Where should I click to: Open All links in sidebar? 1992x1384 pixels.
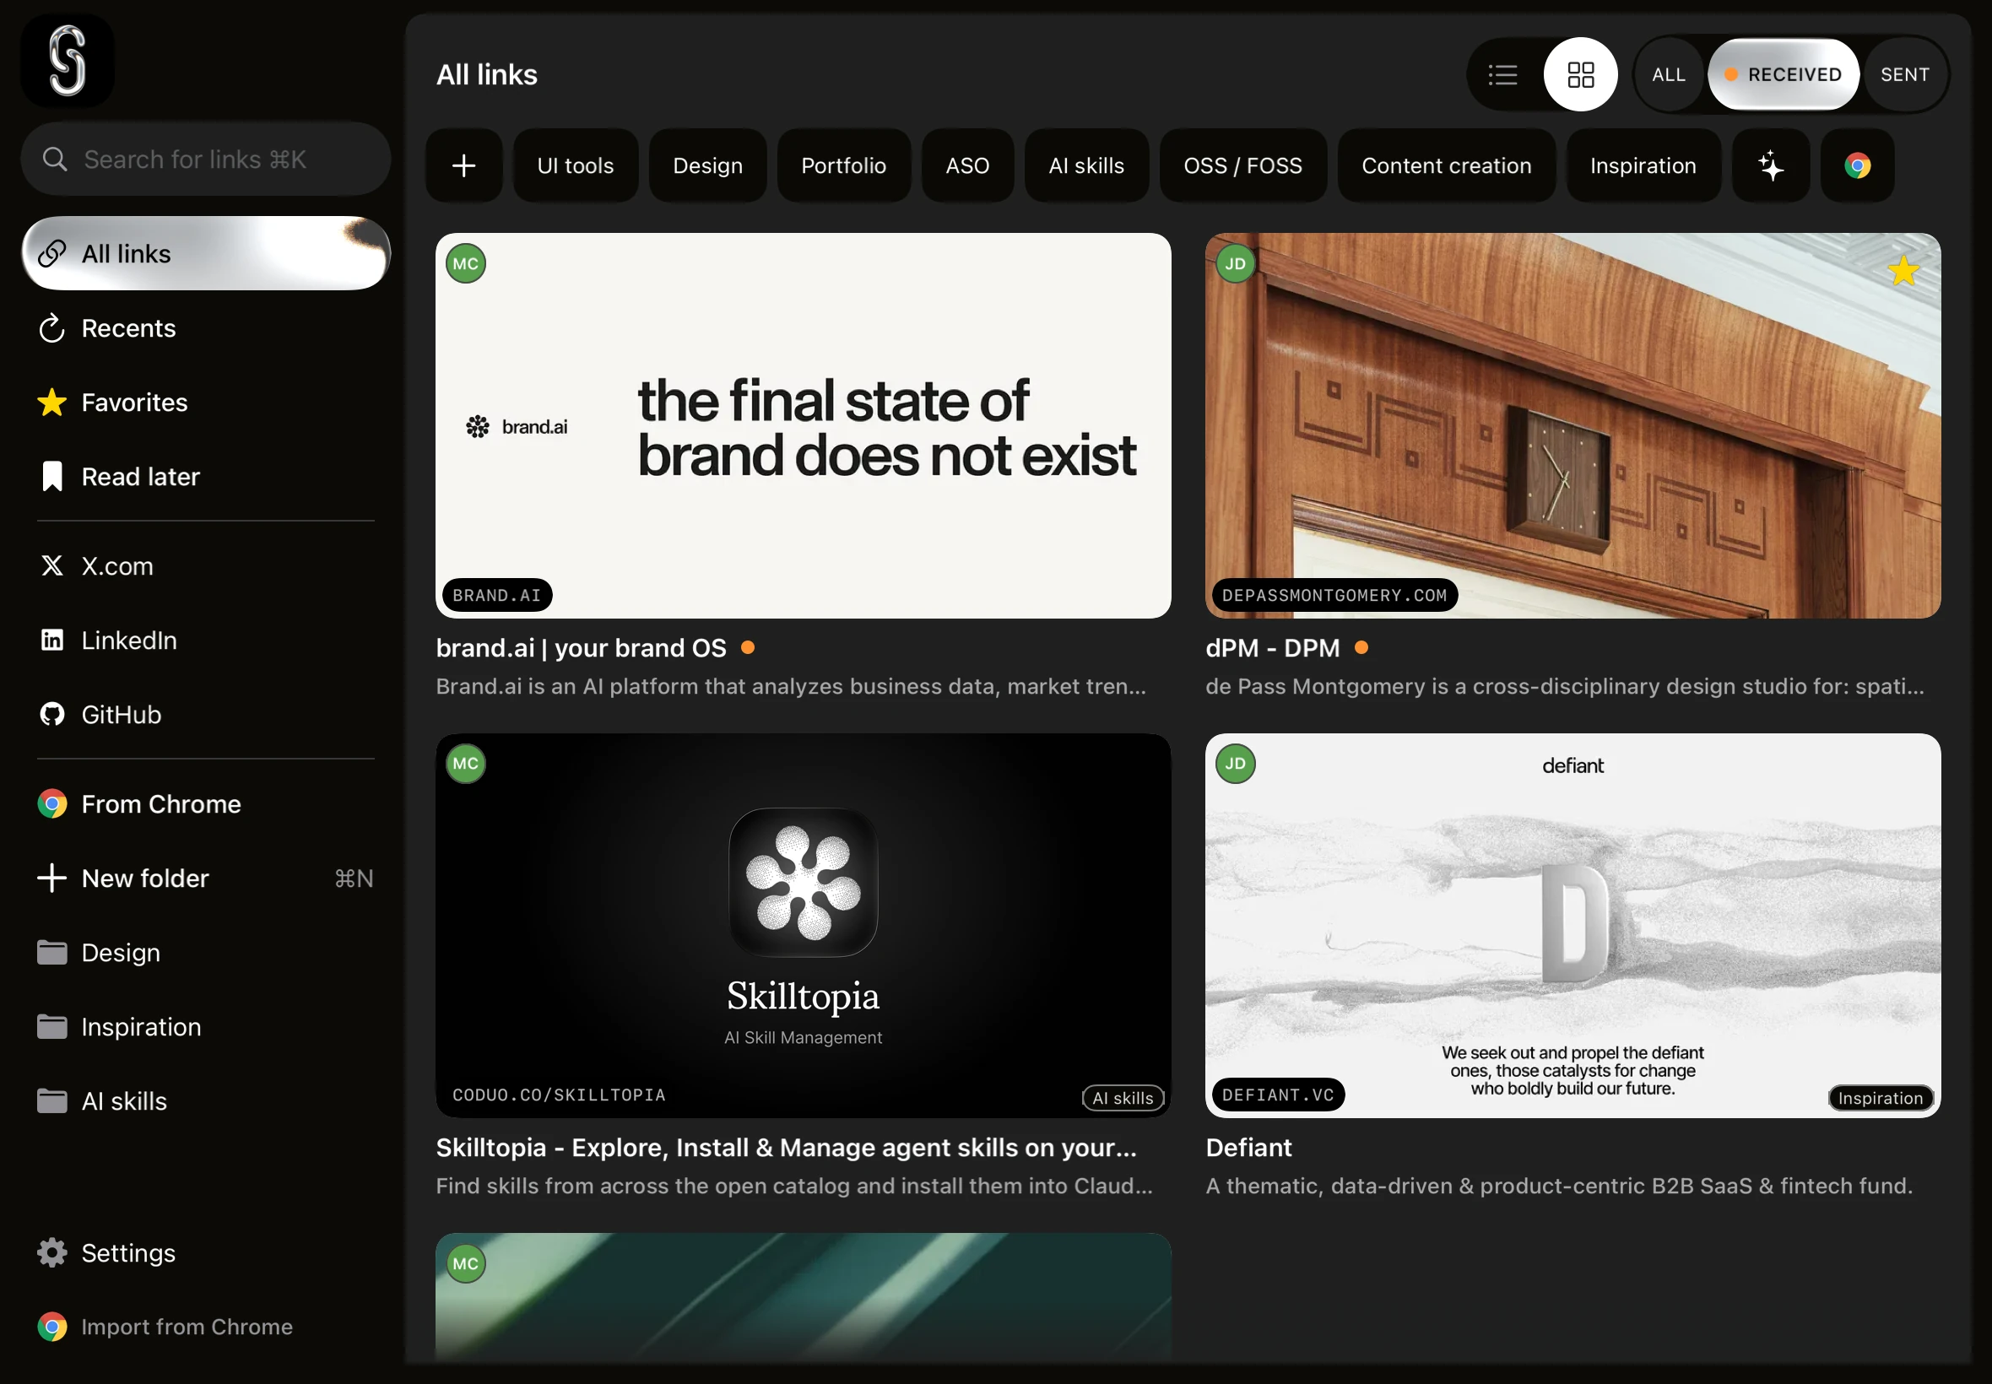[206, 253]
